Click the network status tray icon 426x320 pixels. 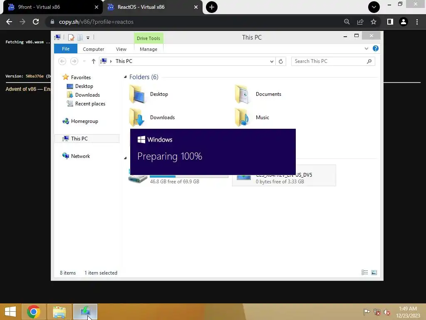pos(376,312)
